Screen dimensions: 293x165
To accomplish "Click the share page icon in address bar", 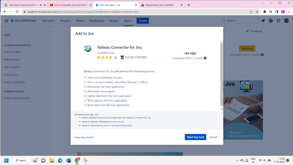I will tap(251, 12).
